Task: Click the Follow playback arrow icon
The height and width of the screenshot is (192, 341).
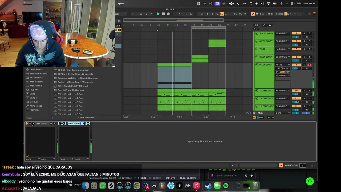Action: click(x=133, y=14)
